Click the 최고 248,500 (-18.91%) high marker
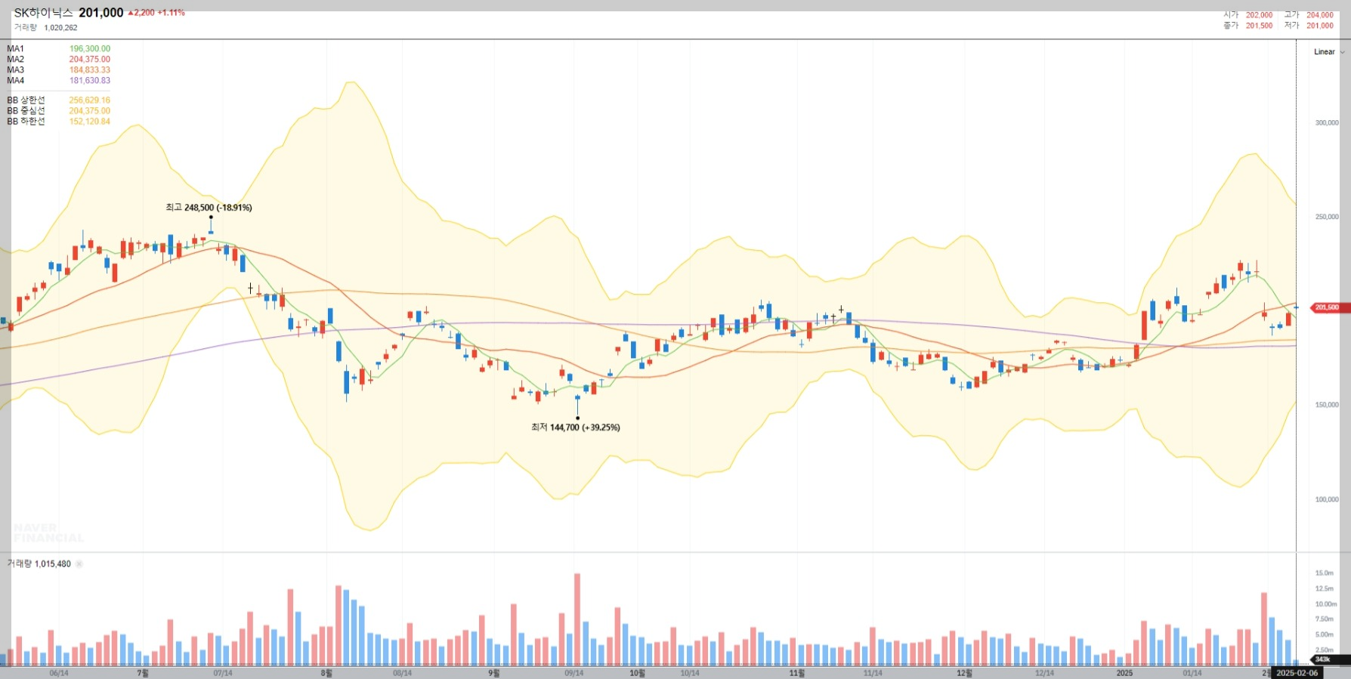 pos(209,208)
